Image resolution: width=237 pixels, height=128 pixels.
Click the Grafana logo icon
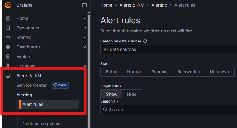8,5
